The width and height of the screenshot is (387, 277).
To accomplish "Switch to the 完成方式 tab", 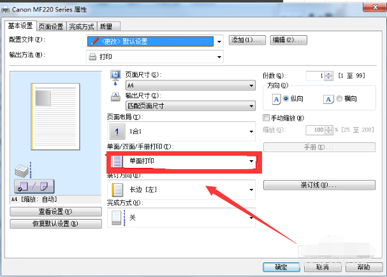I will pos(82,26).
